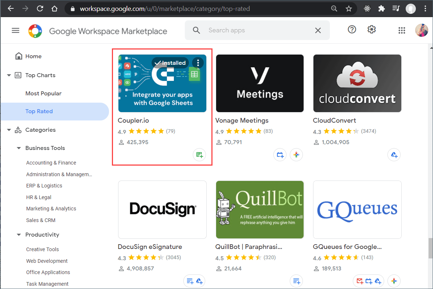Collapse the Business Tools arrow
433x289 pixels.
pos(19,148)
